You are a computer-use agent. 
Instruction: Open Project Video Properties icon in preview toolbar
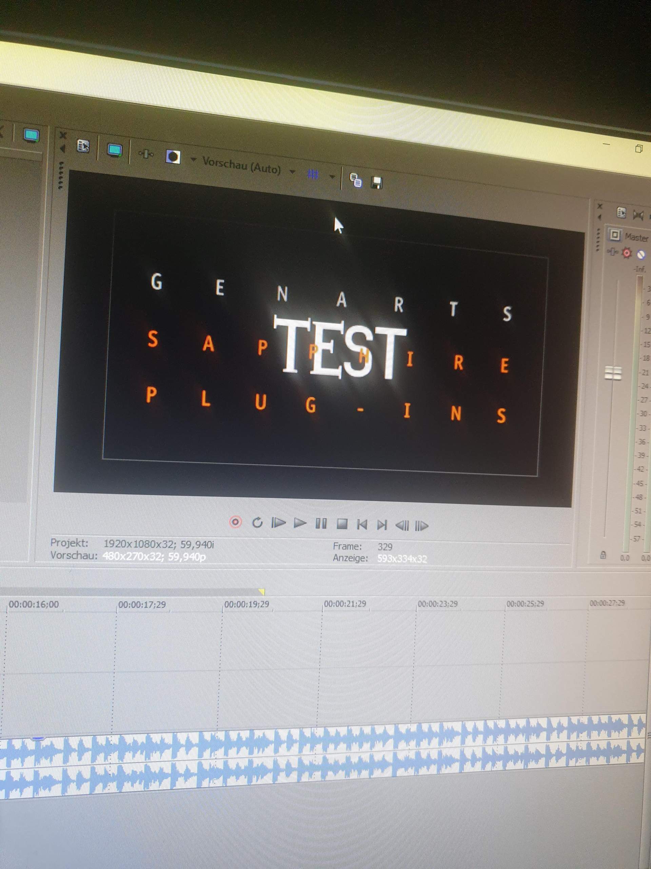[x=83, y=147]
